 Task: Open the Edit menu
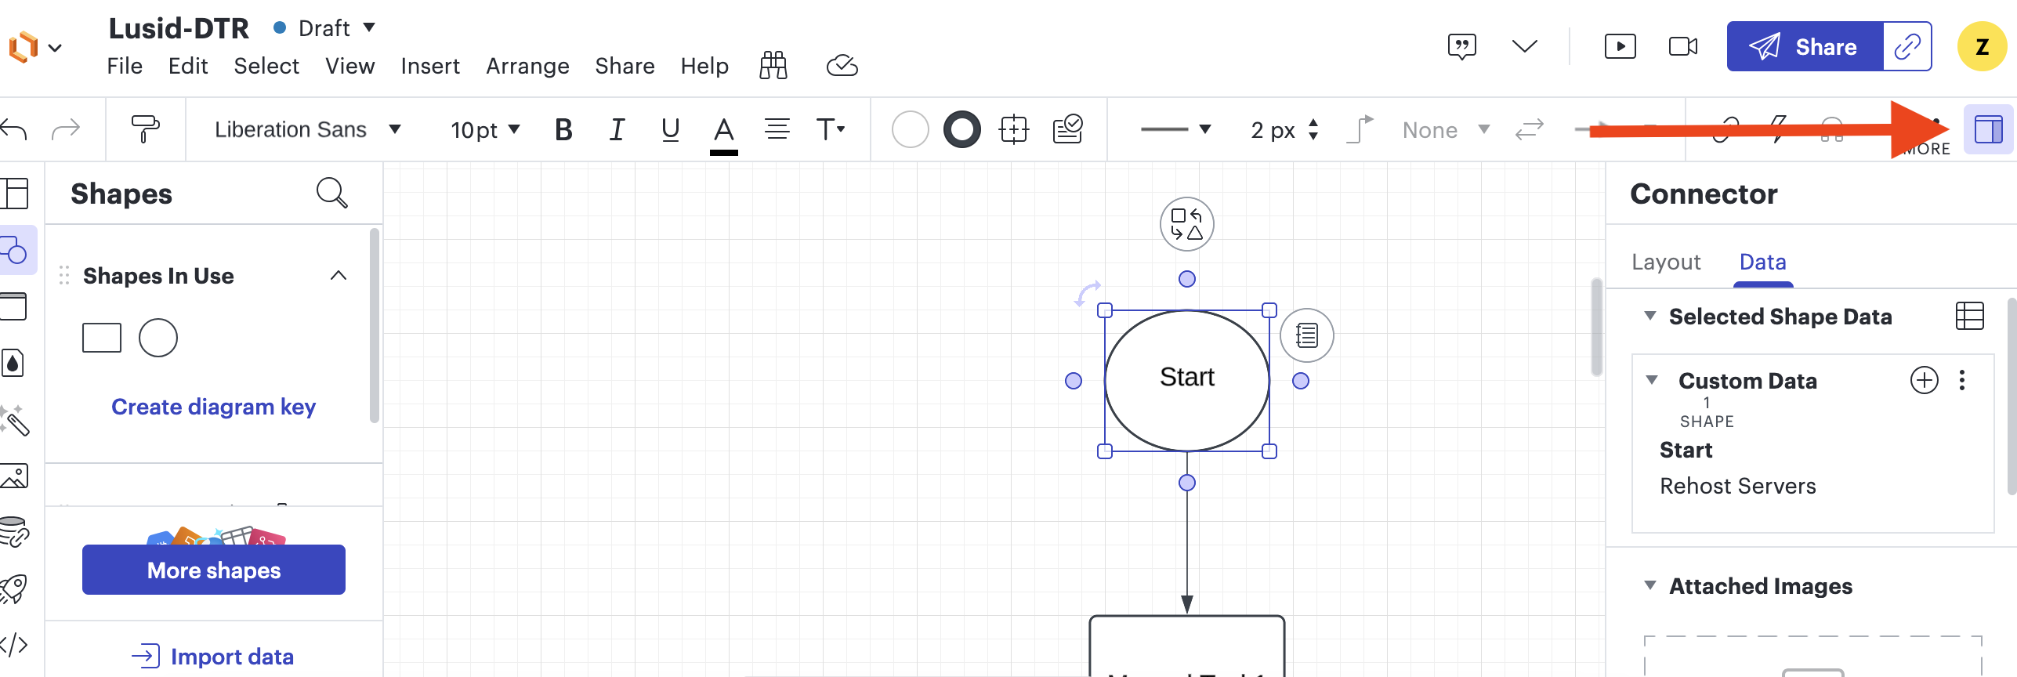pyautogui.click(x=188, y=66)
